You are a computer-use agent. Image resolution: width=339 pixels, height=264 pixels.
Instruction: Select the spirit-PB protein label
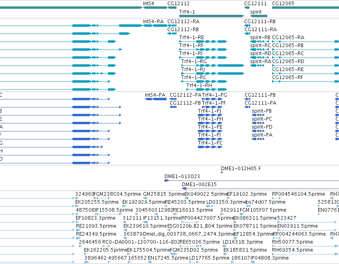(262, 111)
